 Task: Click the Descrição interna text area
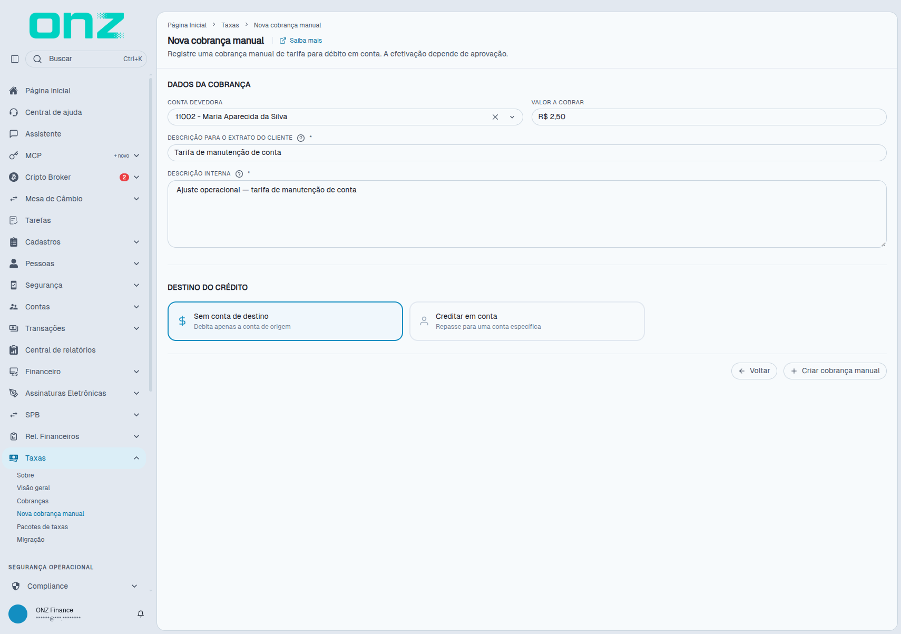pos(527,214)
